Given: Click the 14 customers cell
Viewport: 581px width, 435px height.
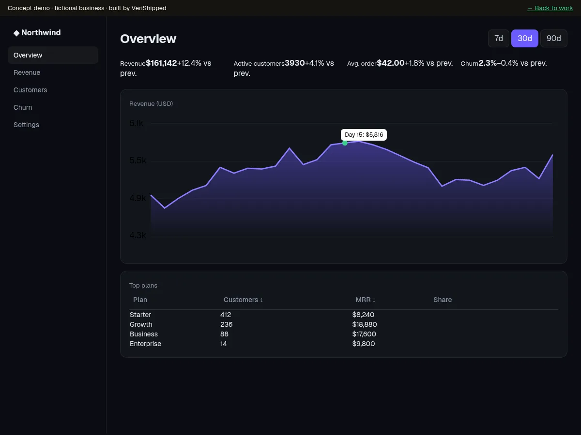Looking at the screenshot, I should coord(224,344).
